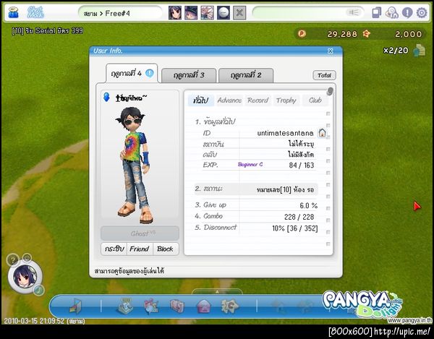
Task: Open the scratch card machine icon in bottom toolbar
Action: pos(125,306)
